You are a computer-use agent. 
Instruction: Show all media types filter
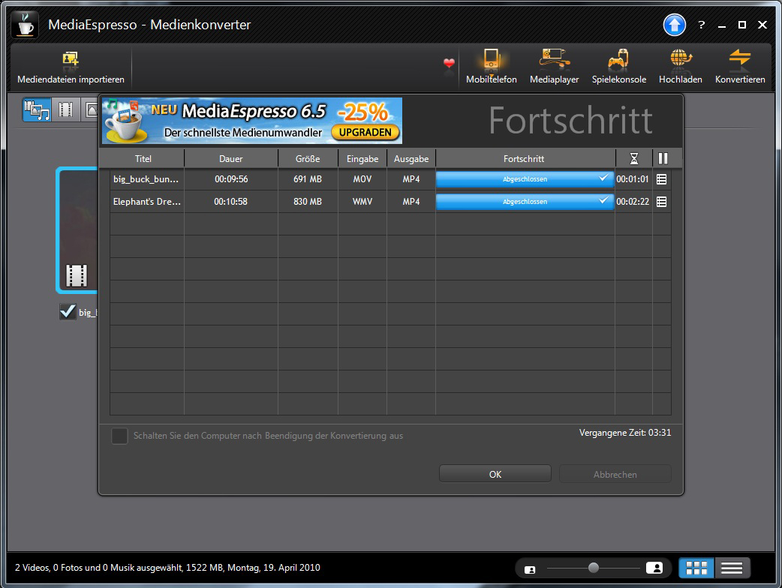(x=37, y=109)
